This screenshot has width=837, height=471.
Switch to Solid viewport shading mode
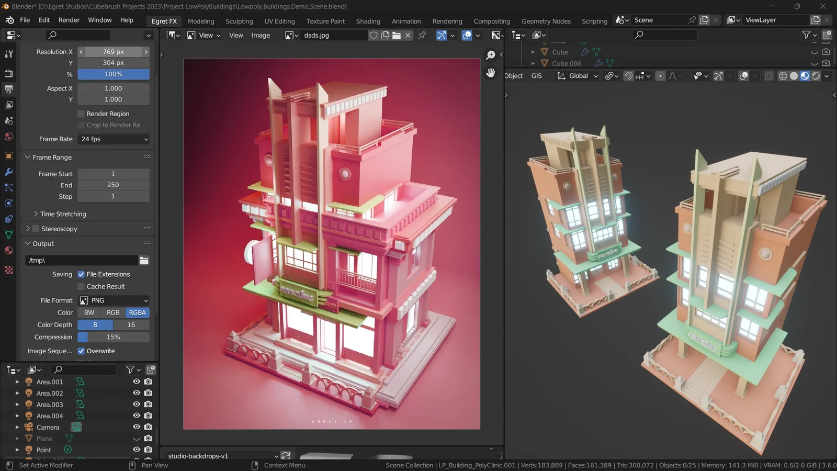[x=794, y=76]
